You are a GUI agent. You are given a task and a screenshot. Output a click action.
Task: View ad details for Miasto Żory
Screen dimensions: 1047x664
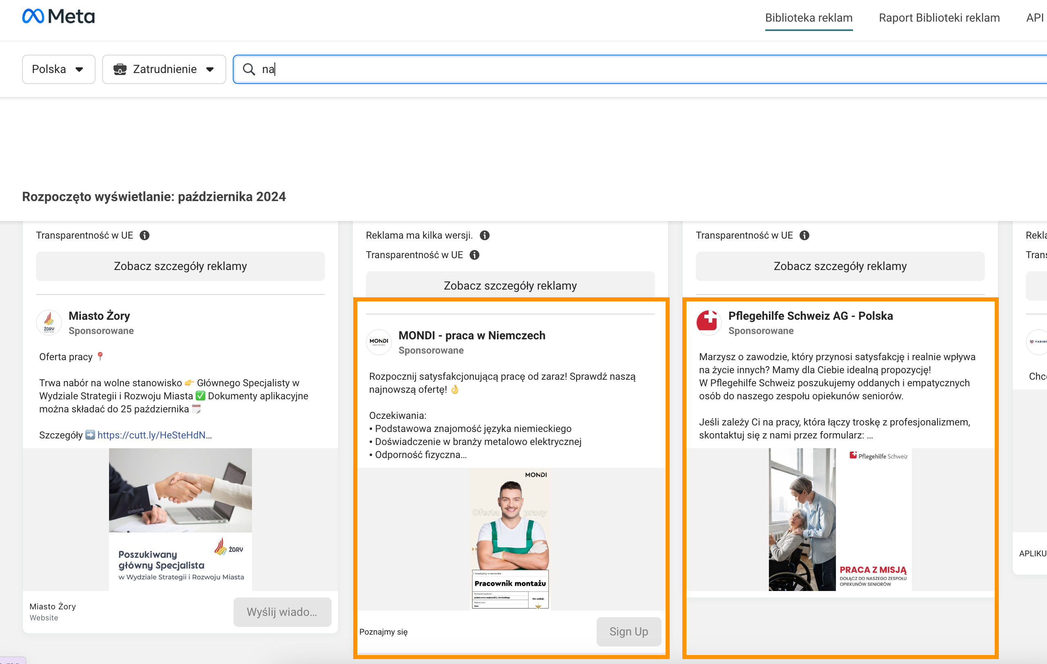point(180,266)
